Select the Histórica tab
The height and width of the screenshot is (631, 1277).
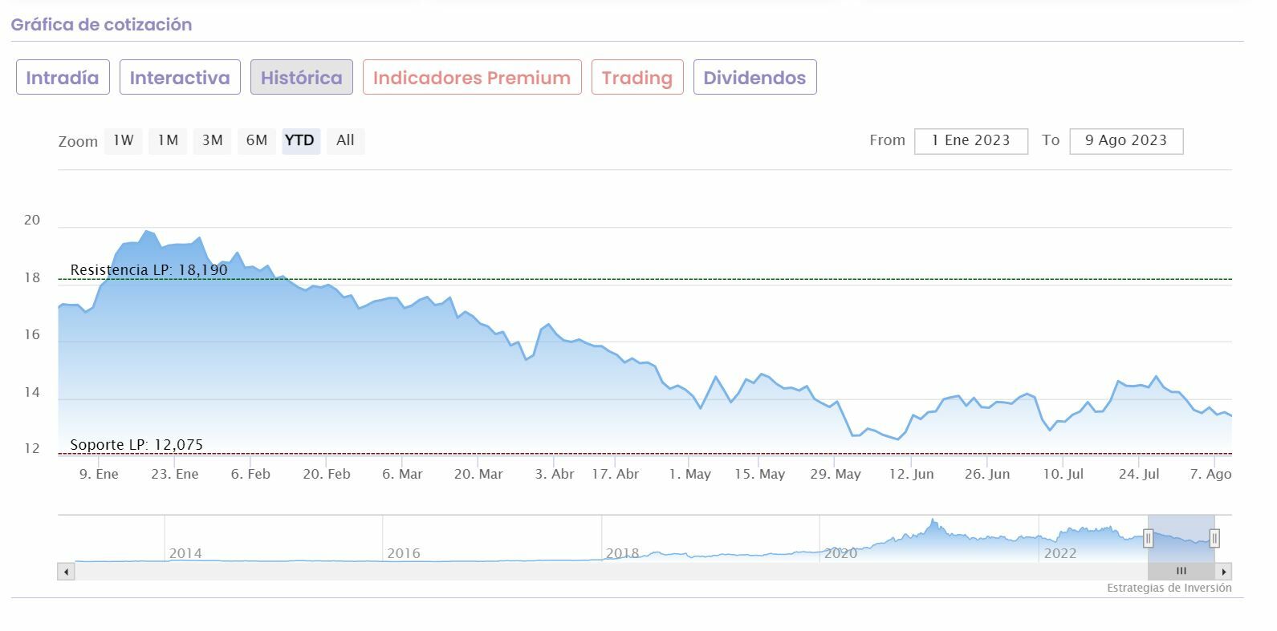coord(301,78)
